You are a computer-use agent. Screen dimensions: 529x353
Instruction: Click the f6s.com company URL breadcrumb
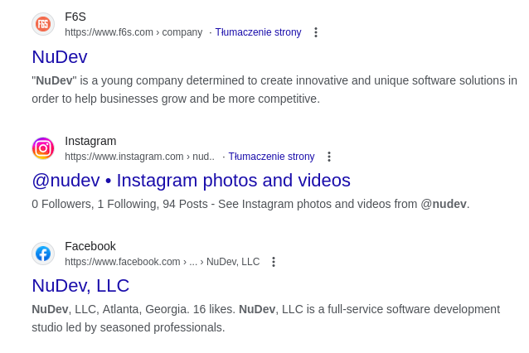[133, 32]
